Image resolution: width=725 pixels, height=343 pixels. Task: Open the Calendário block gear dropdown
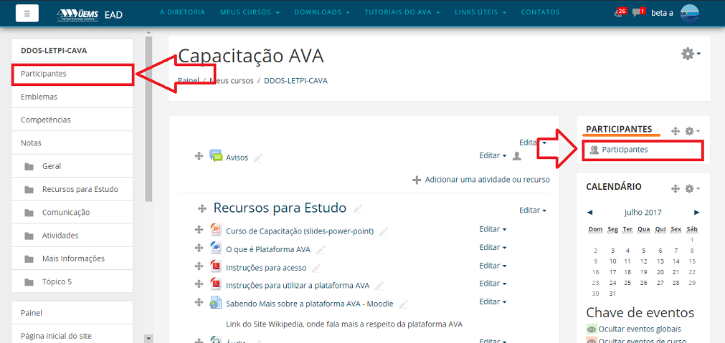[692, 188]
